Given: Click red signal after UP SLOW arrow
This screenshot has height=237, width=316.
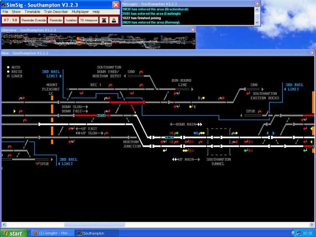Looking at the screenshot, I should point(107,133).
